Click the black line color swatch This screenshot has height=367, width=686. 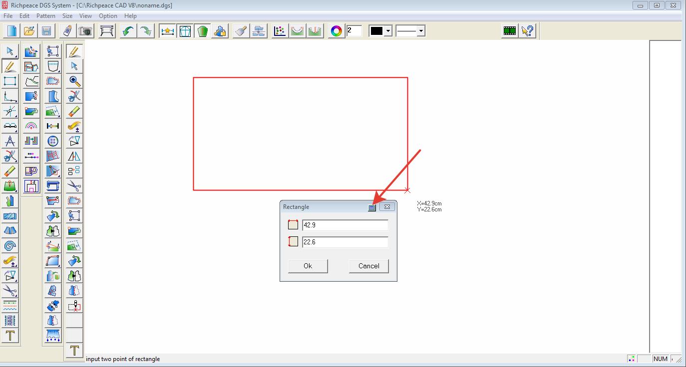click(376, 31)
